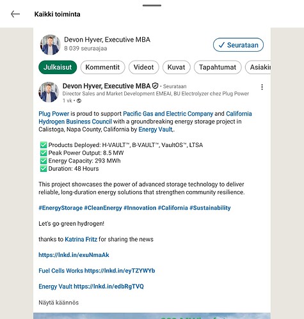Viewport: 304px width, 319px height.
Task: Click the header name Devon Hyver, Executive MBA
Action: point(108,40)
